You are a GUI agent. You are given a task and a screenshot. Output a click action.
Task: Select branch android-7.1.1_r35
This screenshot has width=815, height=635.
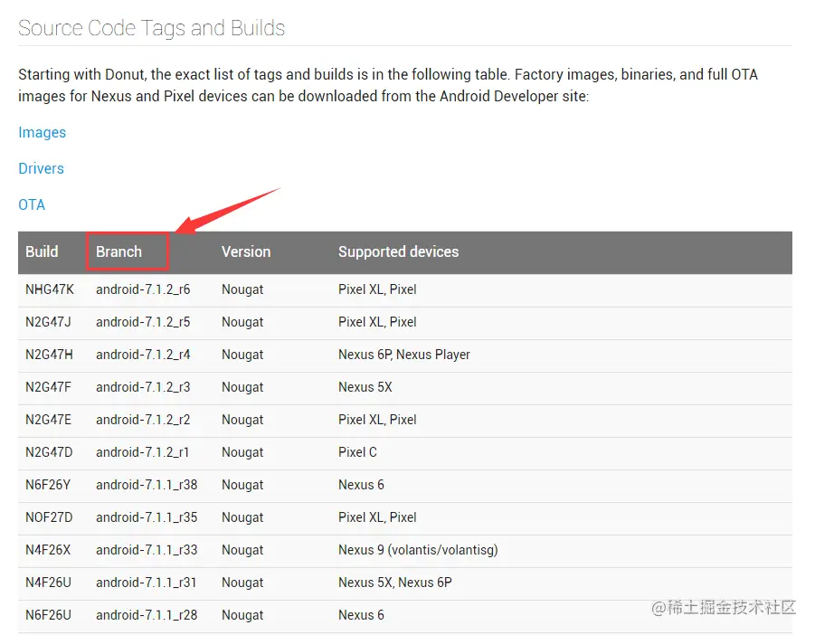pos(147,517)
